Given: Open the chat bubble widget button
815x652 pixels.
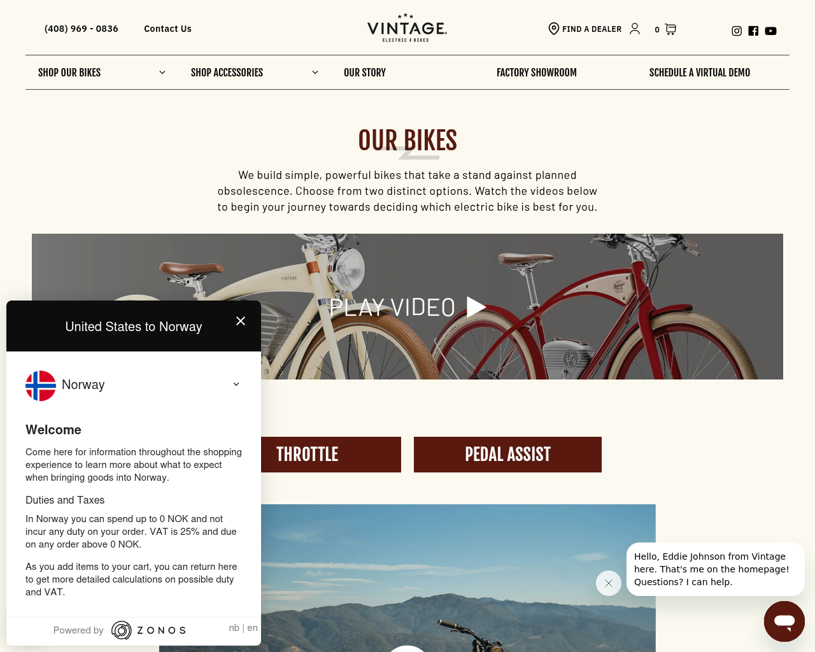Looking at the screenshot, I should click(784, 621).
